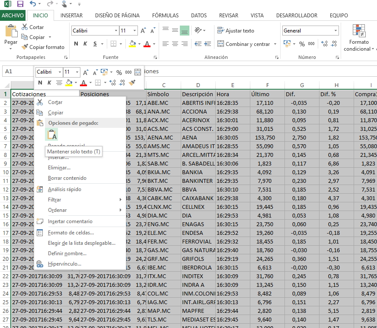Expand Número group dialog launcher
The height and width of the screenshot is (328, 377).
click(x=337, y=57)
